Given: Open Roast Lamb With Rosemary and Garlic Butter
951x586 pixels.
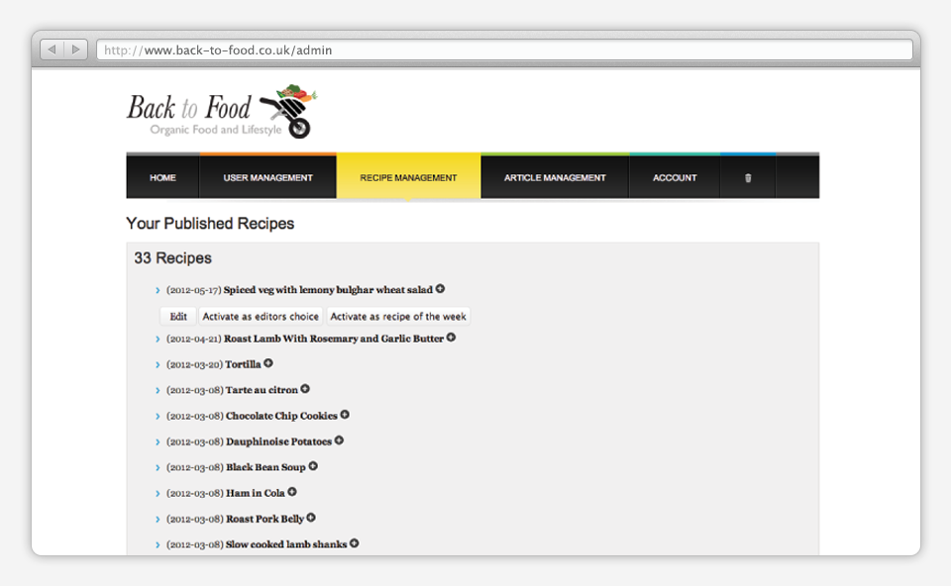Looking at the screenshot, I should point(334,339).
